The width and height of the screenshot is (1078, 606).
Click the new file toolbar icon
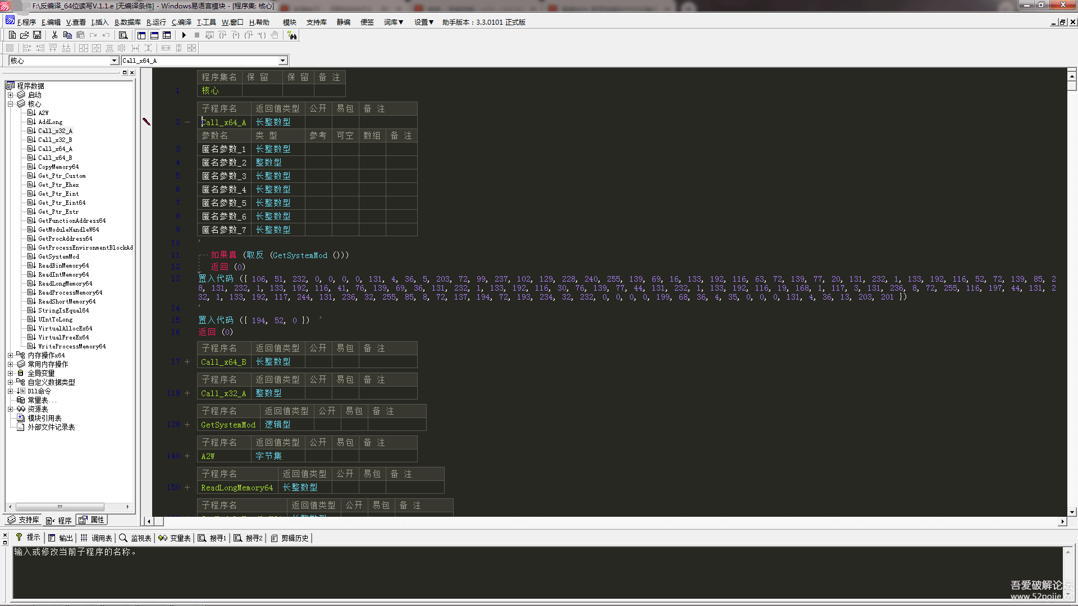click(12, 35)
